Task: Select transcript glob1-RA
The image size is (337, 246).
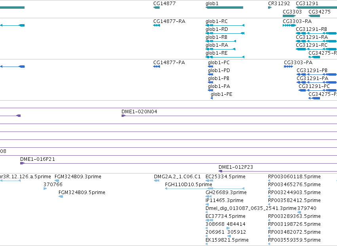Action: pyautogui.click(x=217, y=45)
